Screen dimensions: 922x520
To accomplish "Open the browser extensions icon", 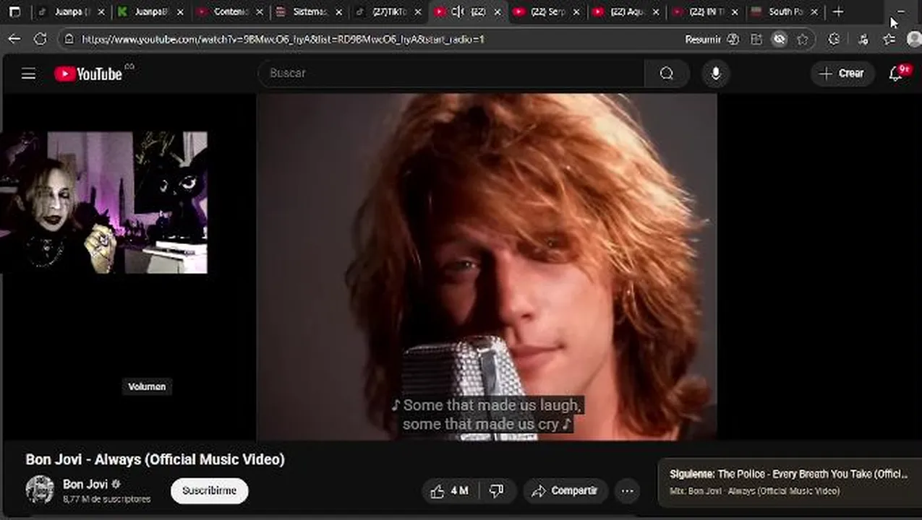I will pos(834,40).
